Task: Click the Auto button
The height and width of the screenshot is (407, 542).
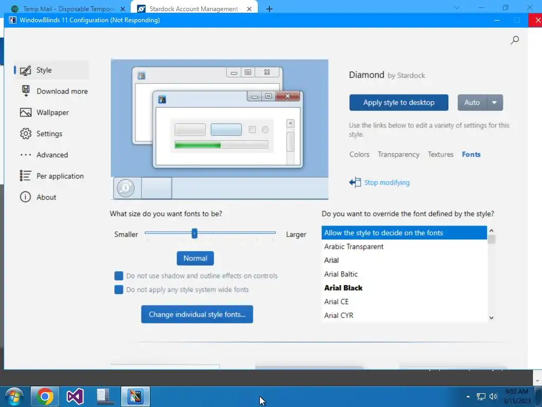Action: [472, 102]
